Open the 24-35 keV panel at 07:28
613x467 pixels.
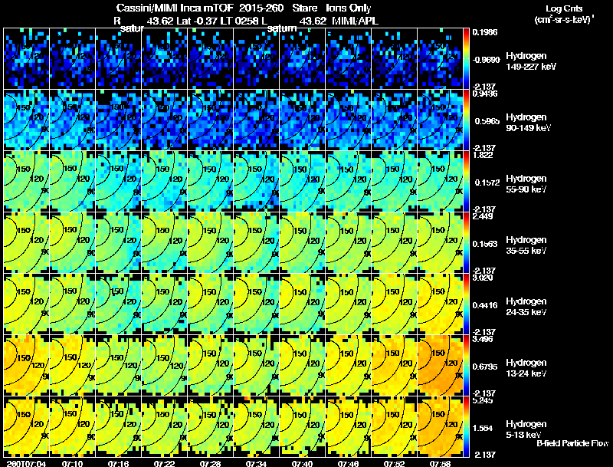point(210,304)
